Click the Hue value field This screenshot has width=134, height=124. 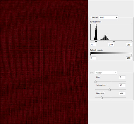pos(122,77)
